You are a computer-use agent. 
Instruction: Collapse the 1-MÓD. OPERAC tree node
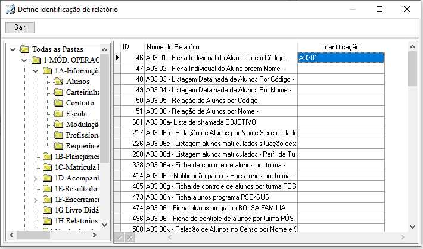(x=24, y=60)
